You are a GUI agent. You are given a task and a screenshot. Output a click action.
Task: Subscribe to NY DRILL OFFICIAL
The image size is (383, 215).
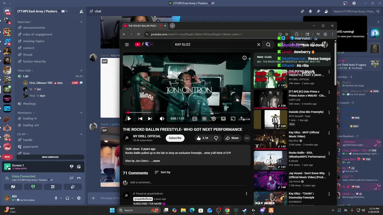175,138
